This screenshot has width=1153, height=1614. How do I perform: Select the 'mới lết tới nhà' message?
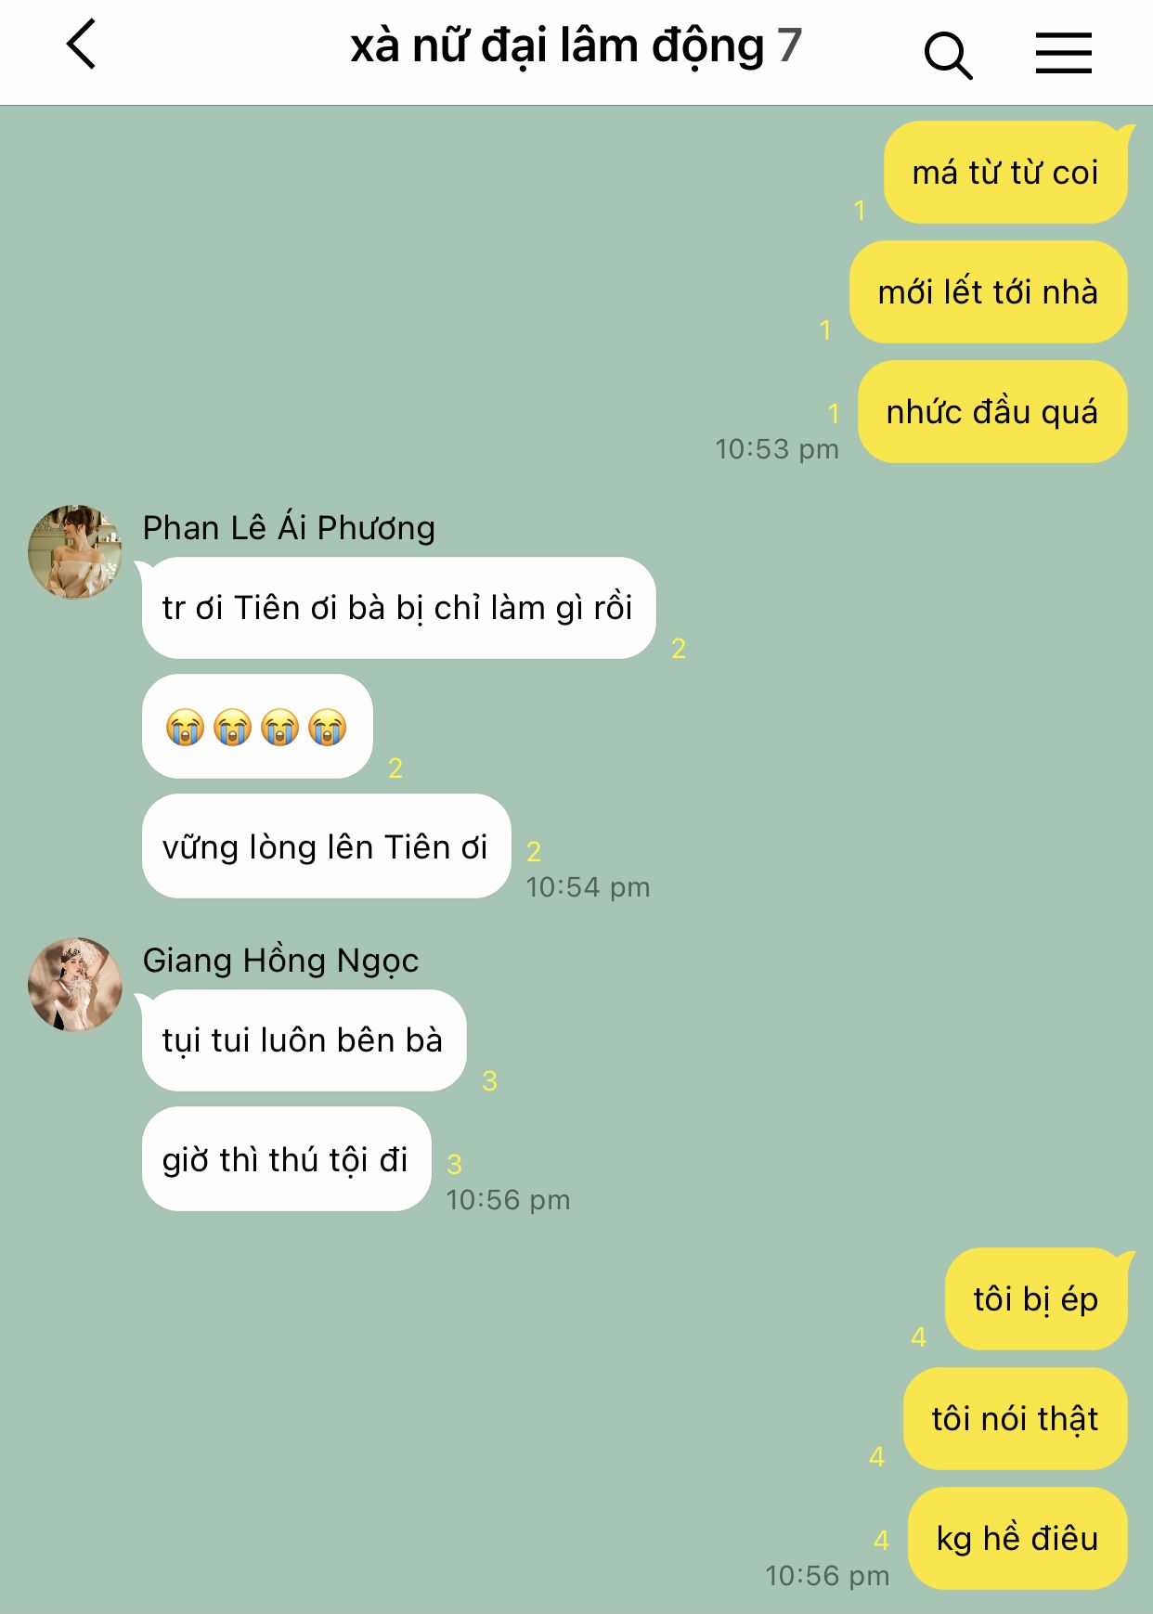989,292
